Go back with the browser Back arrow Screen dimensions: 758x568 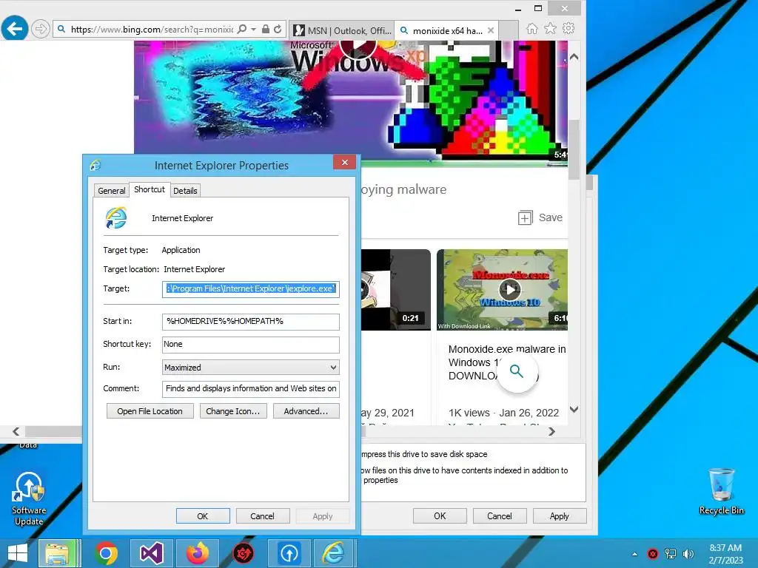(15, 29)
